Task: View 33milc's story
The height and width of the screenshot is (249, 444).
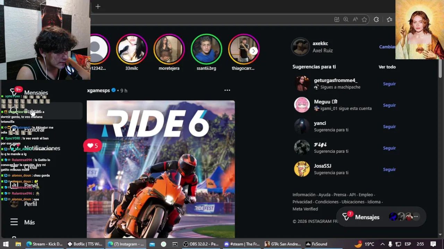Action: (x=132, y=49)
